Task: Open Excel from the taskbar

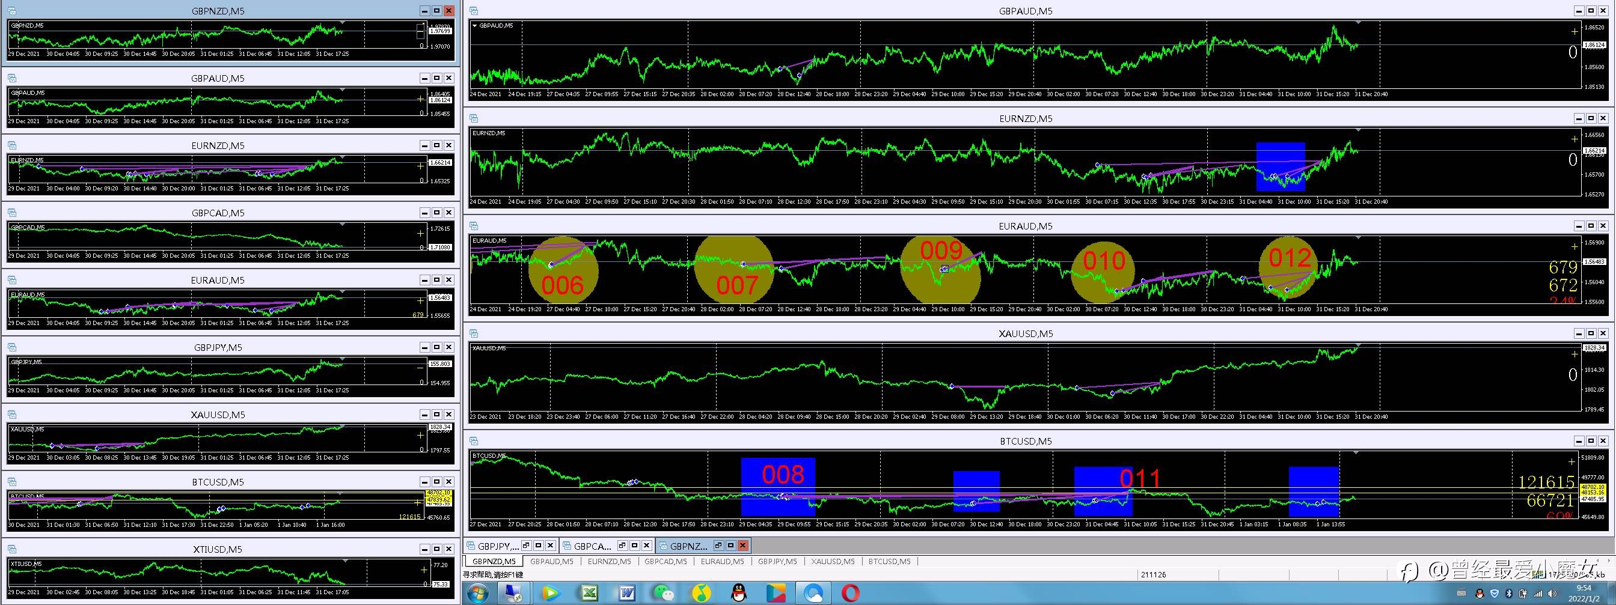Action: [x=589, y=592]
